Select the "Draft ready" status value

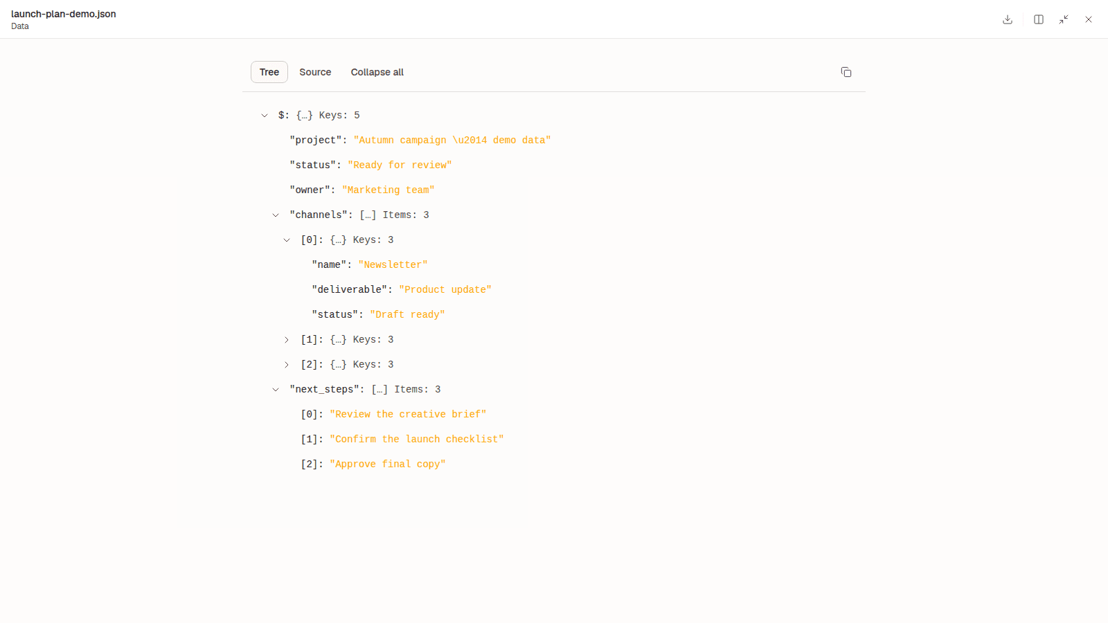[x=407, y=314]
